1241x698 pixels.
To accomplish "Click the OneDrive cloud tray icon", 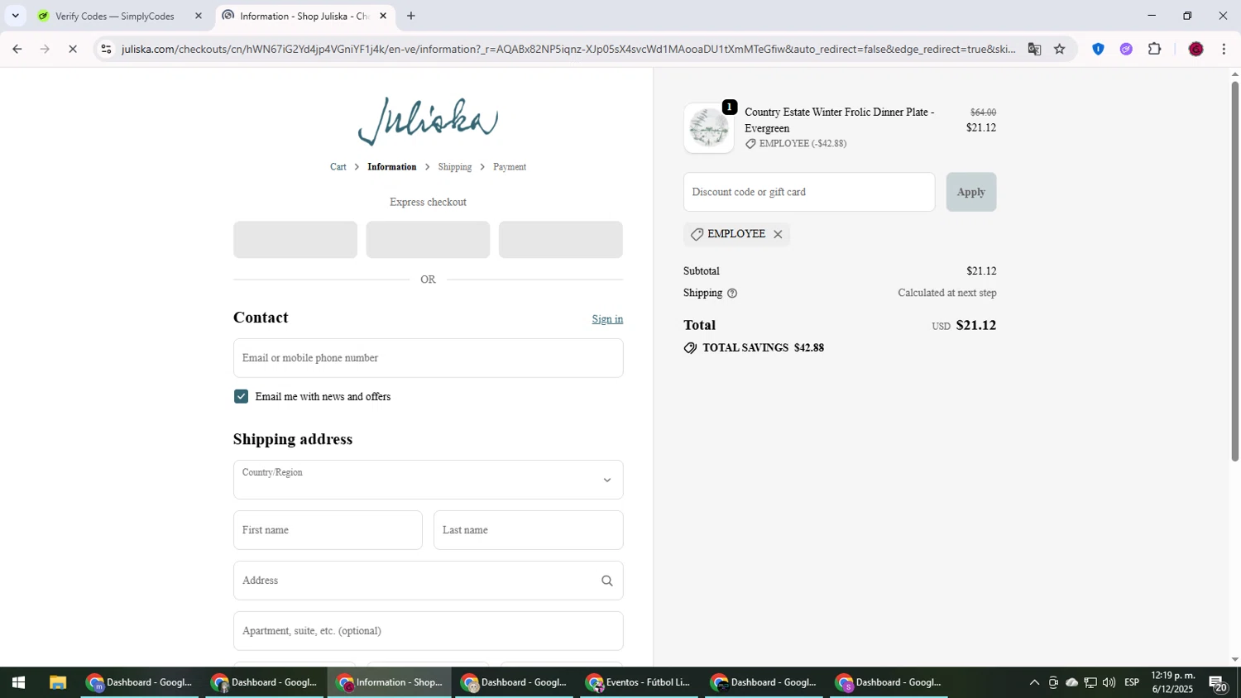I will tap(1071, 682).
